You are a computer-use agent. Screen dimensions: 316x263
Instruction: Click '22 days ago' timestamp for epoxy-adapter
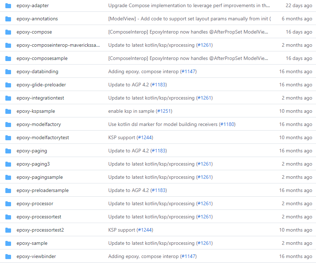click(x=299, y=6)
